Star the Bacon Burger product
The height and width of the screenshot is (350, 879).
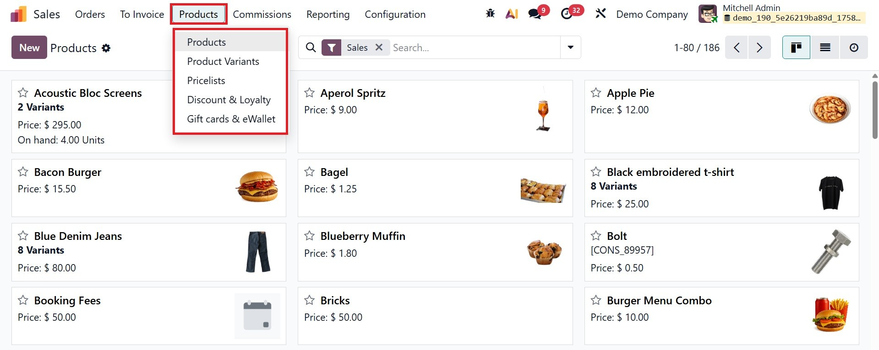tap(23, 172)
